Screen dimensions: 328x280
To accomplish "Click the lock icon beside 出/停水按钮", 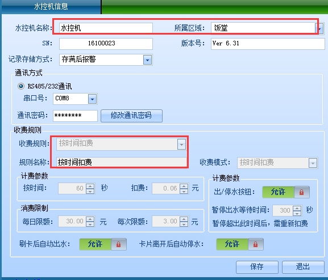I will point(302,192).
